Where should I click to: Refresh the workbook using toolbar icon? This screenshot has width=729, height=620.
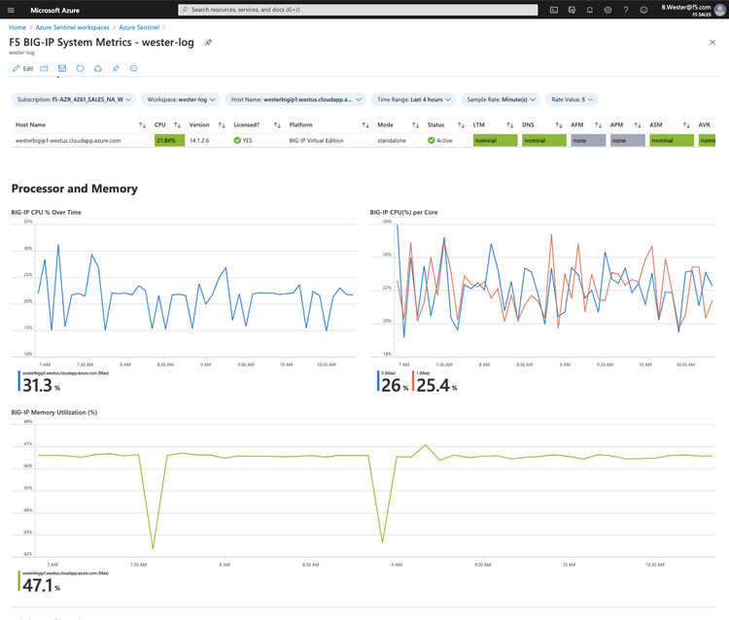pos(80,69)
